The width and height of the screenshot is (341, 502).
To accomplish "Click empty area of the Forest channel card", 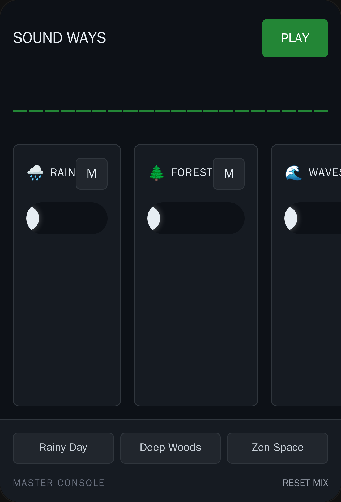I will coord(196,319).
